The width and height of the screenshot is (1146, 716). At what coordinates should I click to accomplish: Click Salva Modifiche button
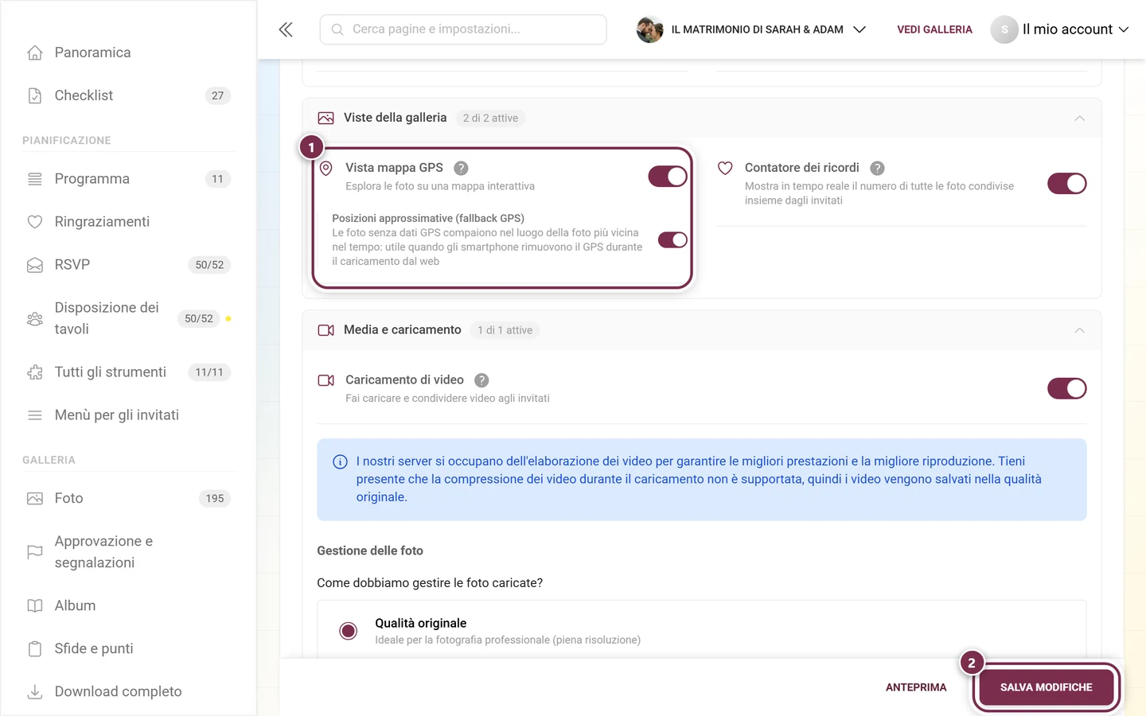click(x=1046, y=687)
